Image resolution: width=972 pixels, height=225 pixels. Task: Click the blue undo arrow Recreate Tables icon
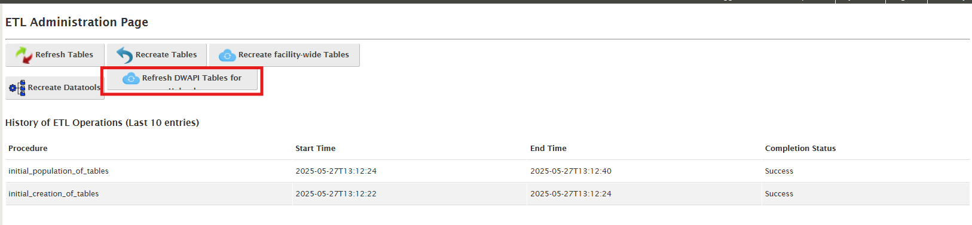[124, 55]
